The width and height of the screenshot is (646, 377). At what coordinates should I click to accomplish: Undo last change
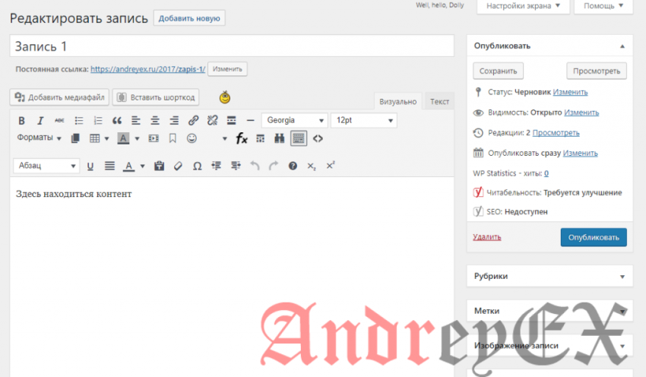(255, 166)
